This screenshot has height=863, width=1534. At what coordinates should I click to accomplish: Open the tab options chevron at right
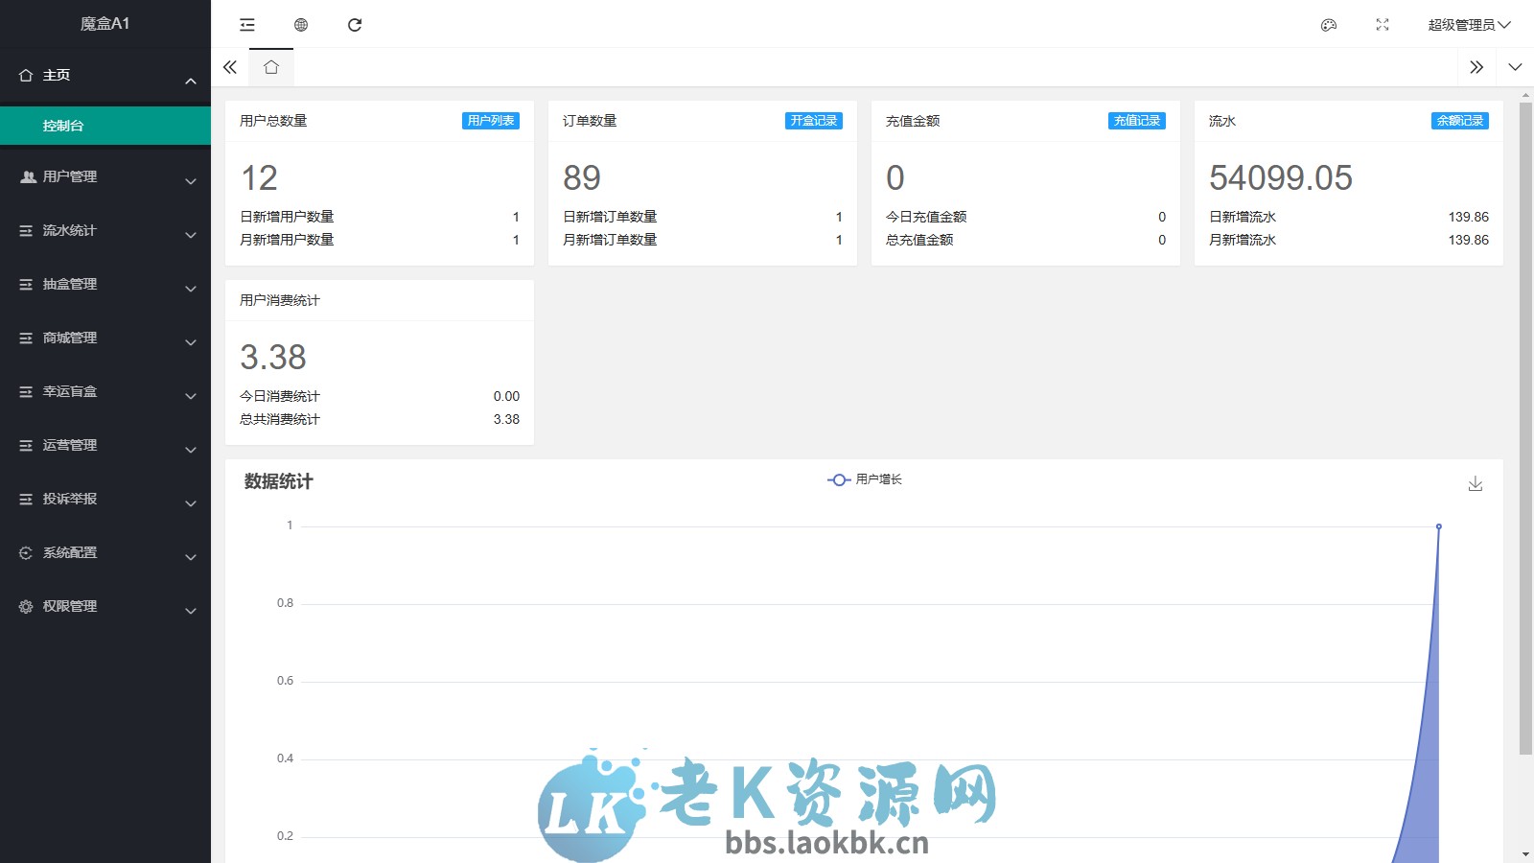click(1515, 67)
